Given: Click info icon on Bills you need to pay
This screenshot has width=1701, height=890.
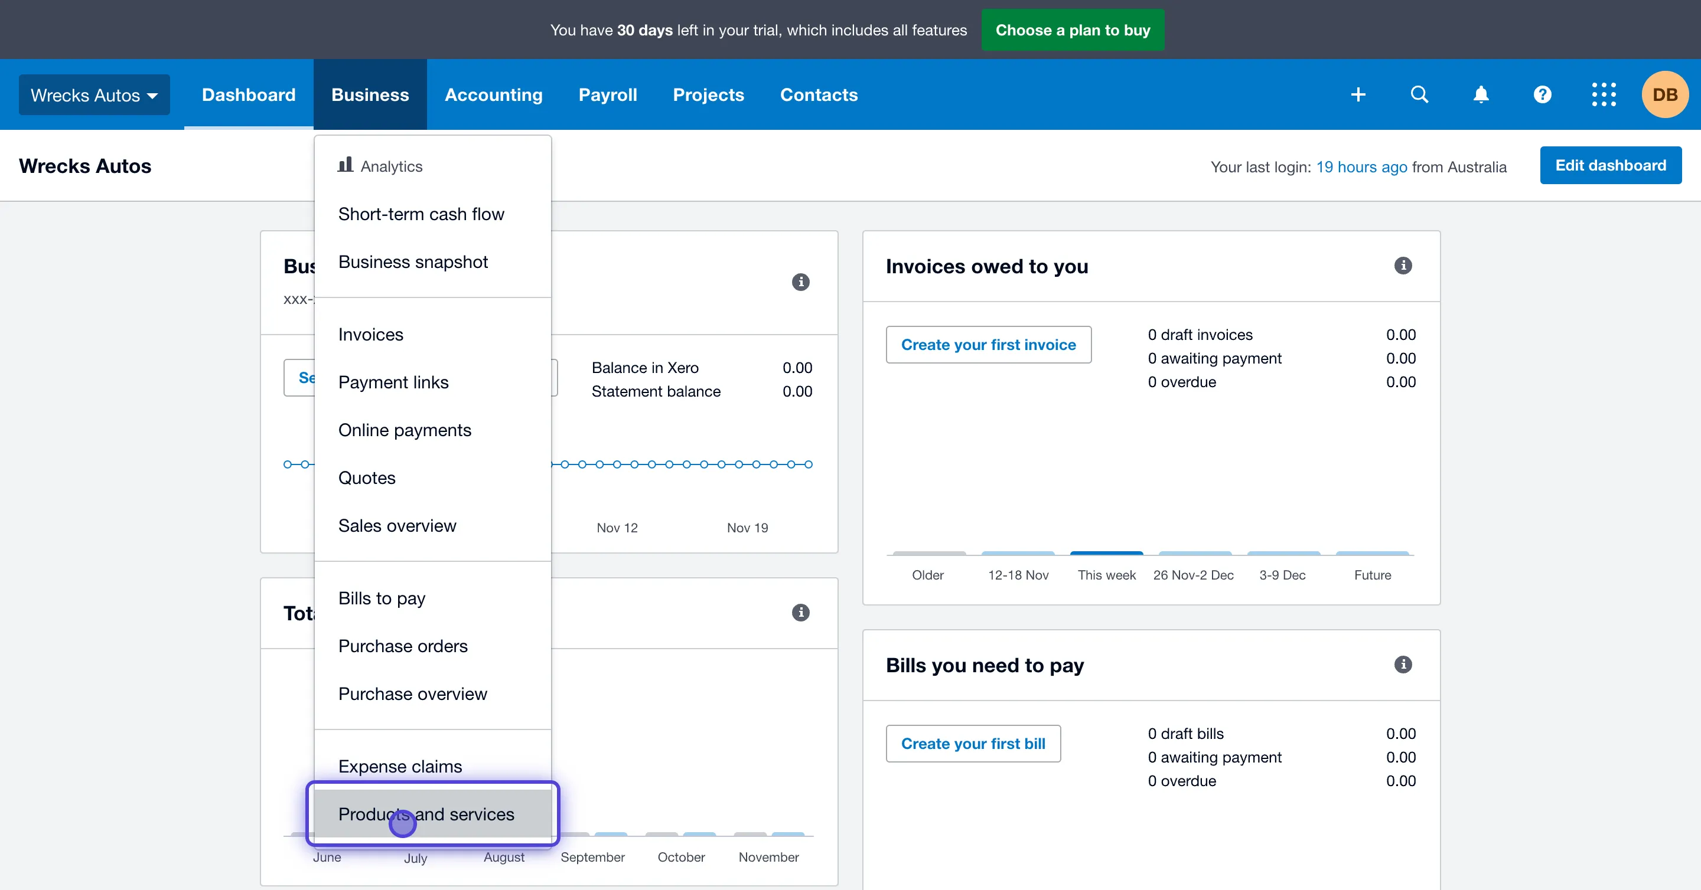Looking at the screenshot, I should (1403, 665).
